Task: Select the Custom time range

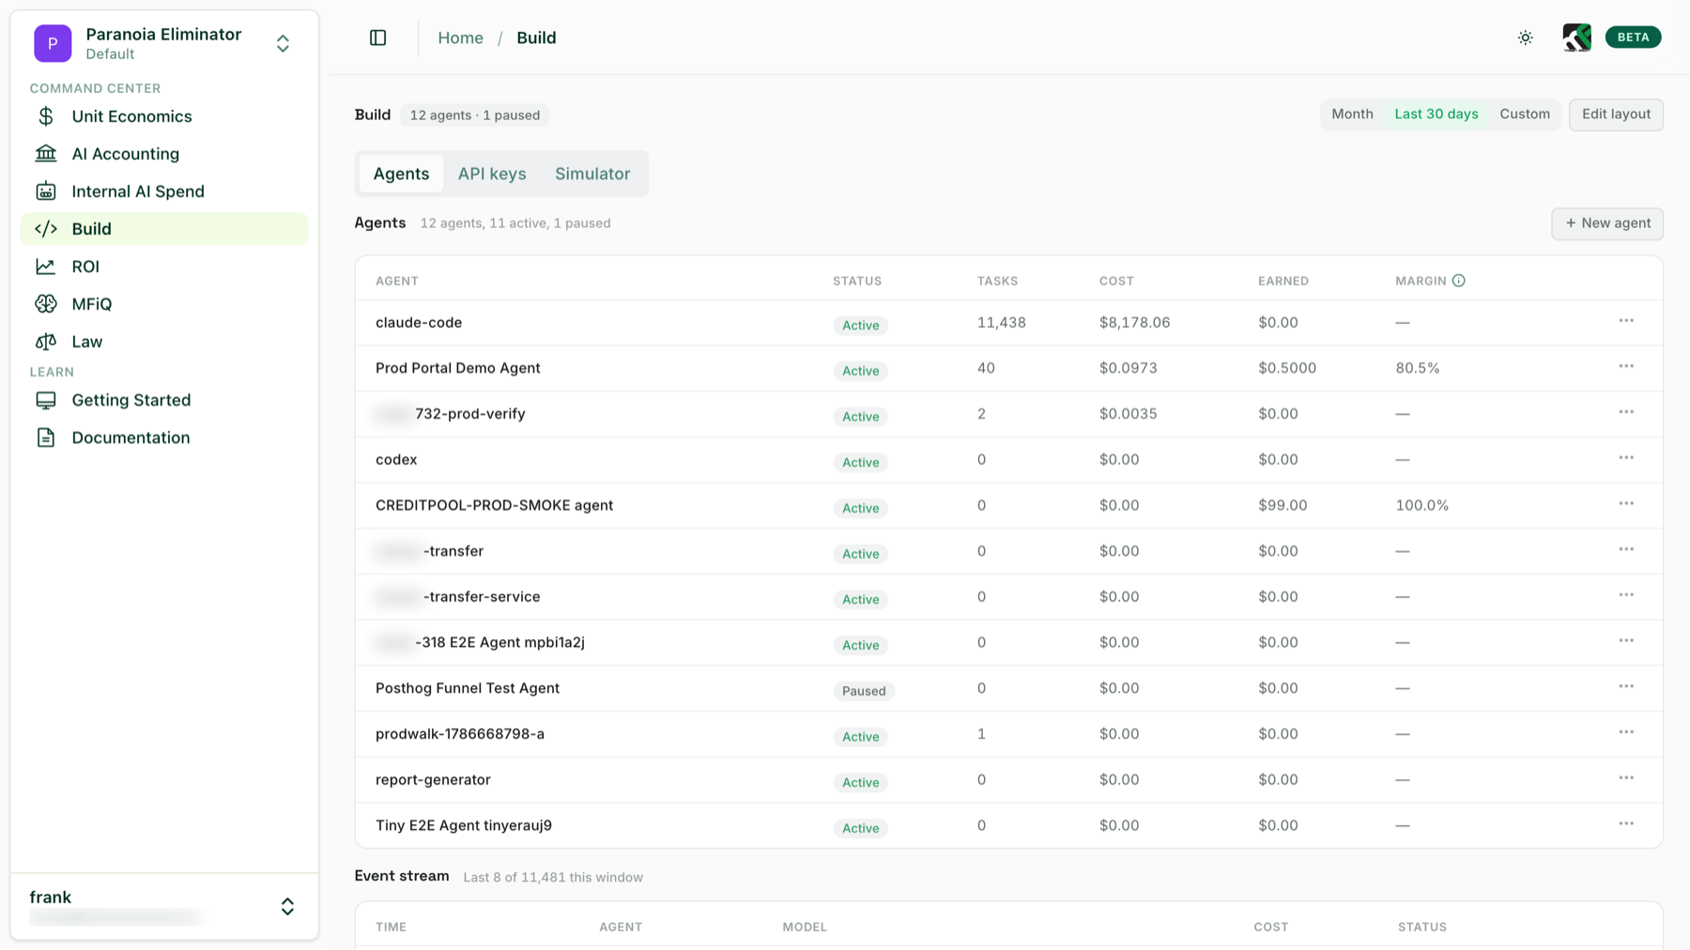Action: (x=1525, y=115)
